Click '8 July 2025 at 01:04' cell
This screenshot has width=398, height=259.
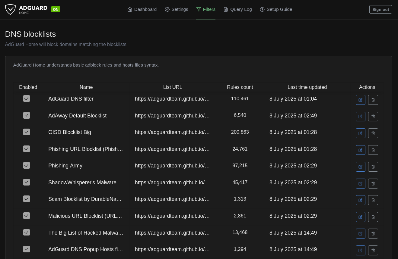[293, 99]
